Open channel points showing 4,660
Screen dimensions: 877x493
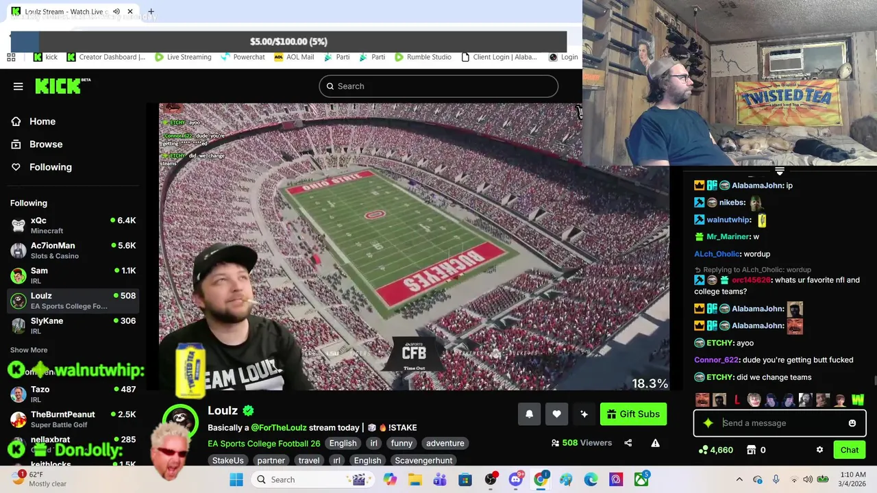(715, 450)
